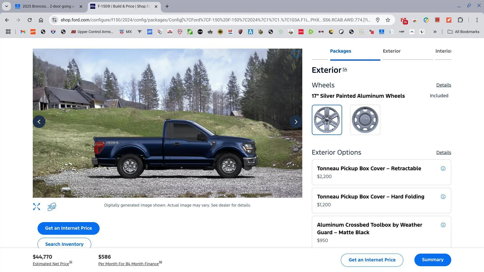Open the HF bookmark icon

(230, 32)
